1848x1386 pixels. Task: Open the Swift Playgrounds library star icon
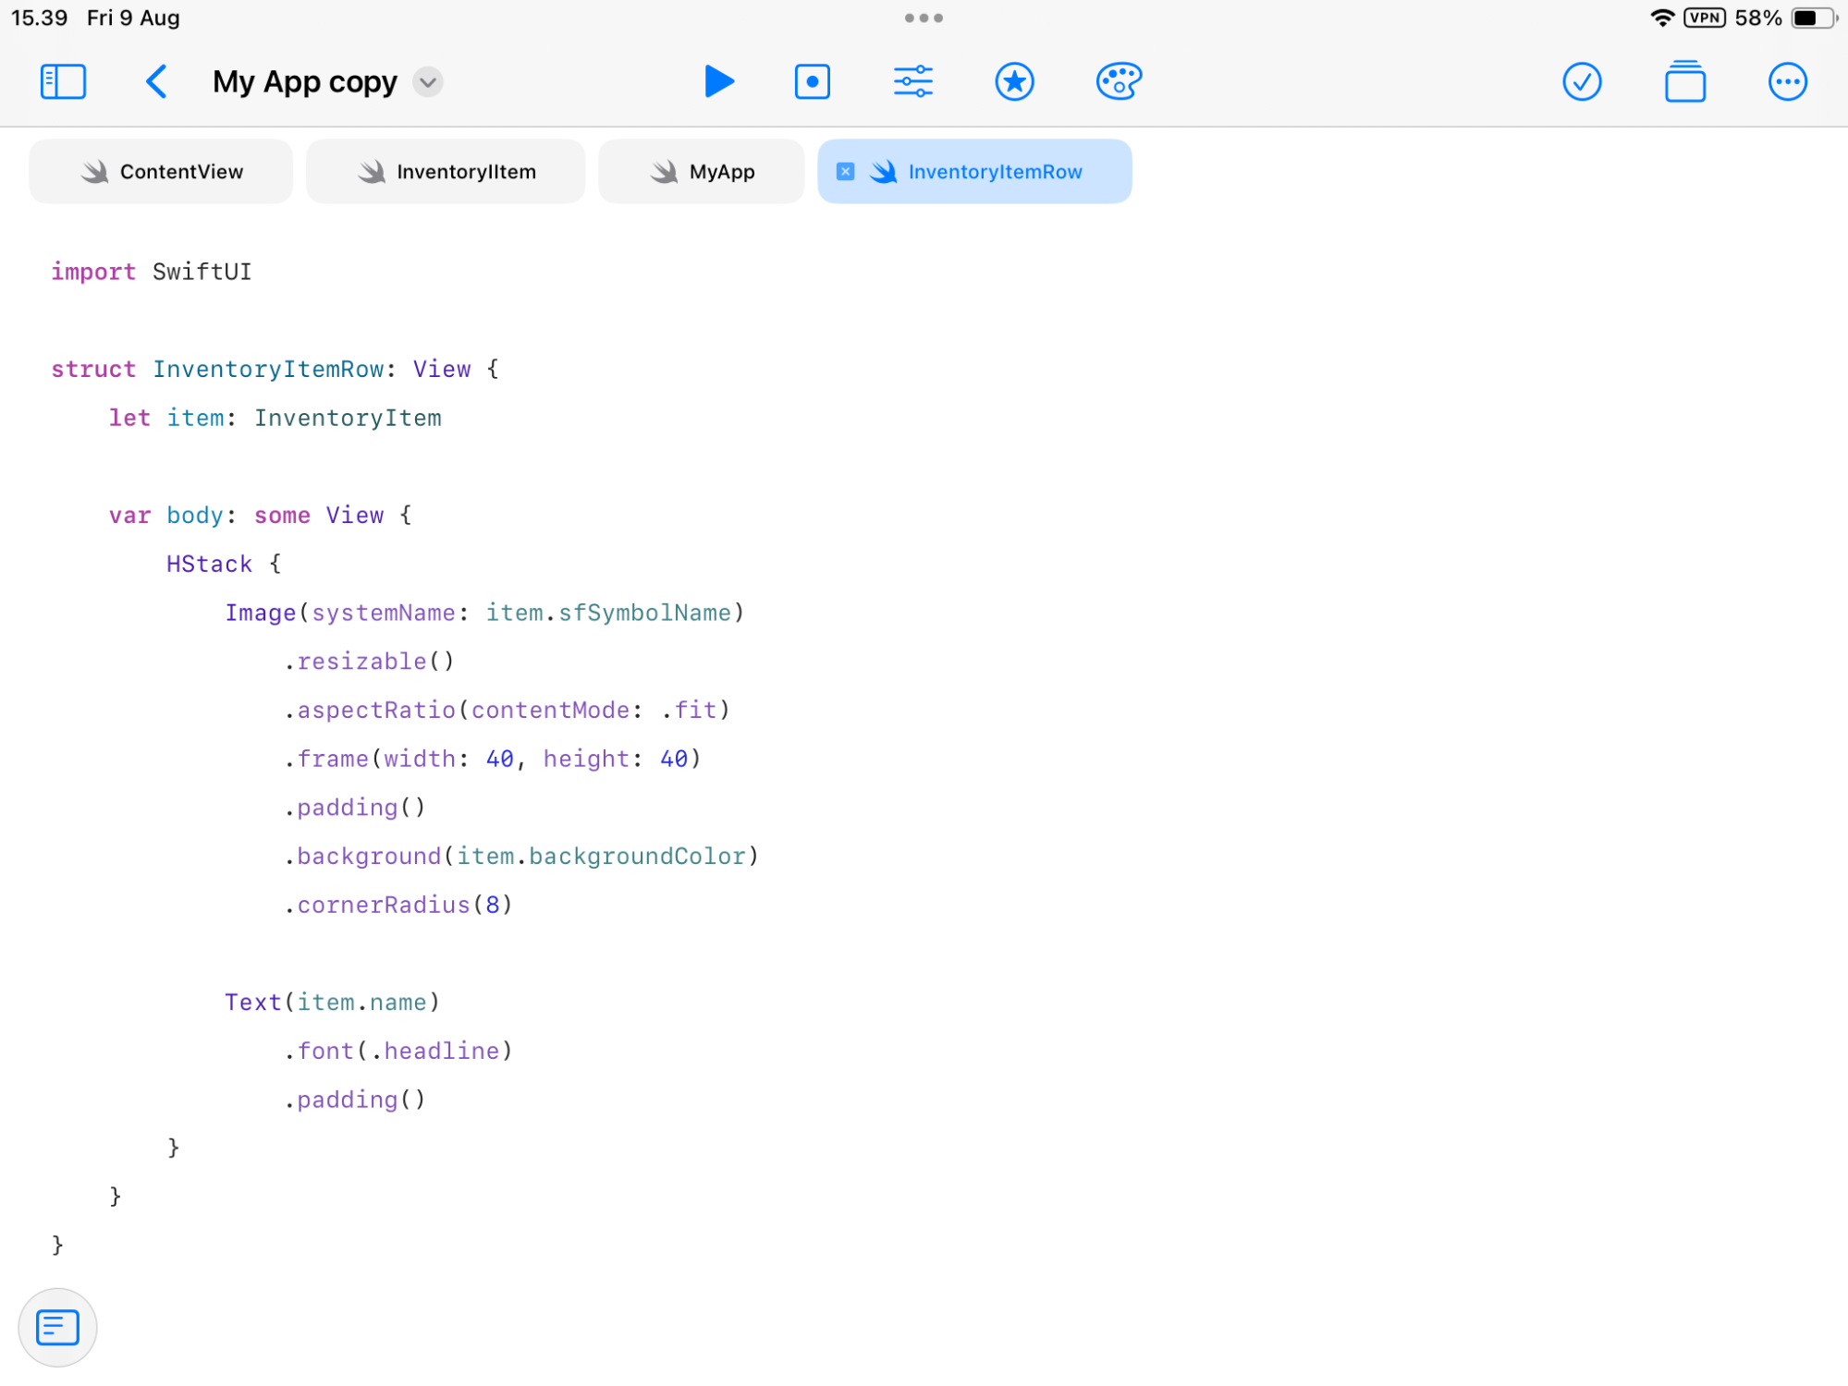click(1014, 81)
